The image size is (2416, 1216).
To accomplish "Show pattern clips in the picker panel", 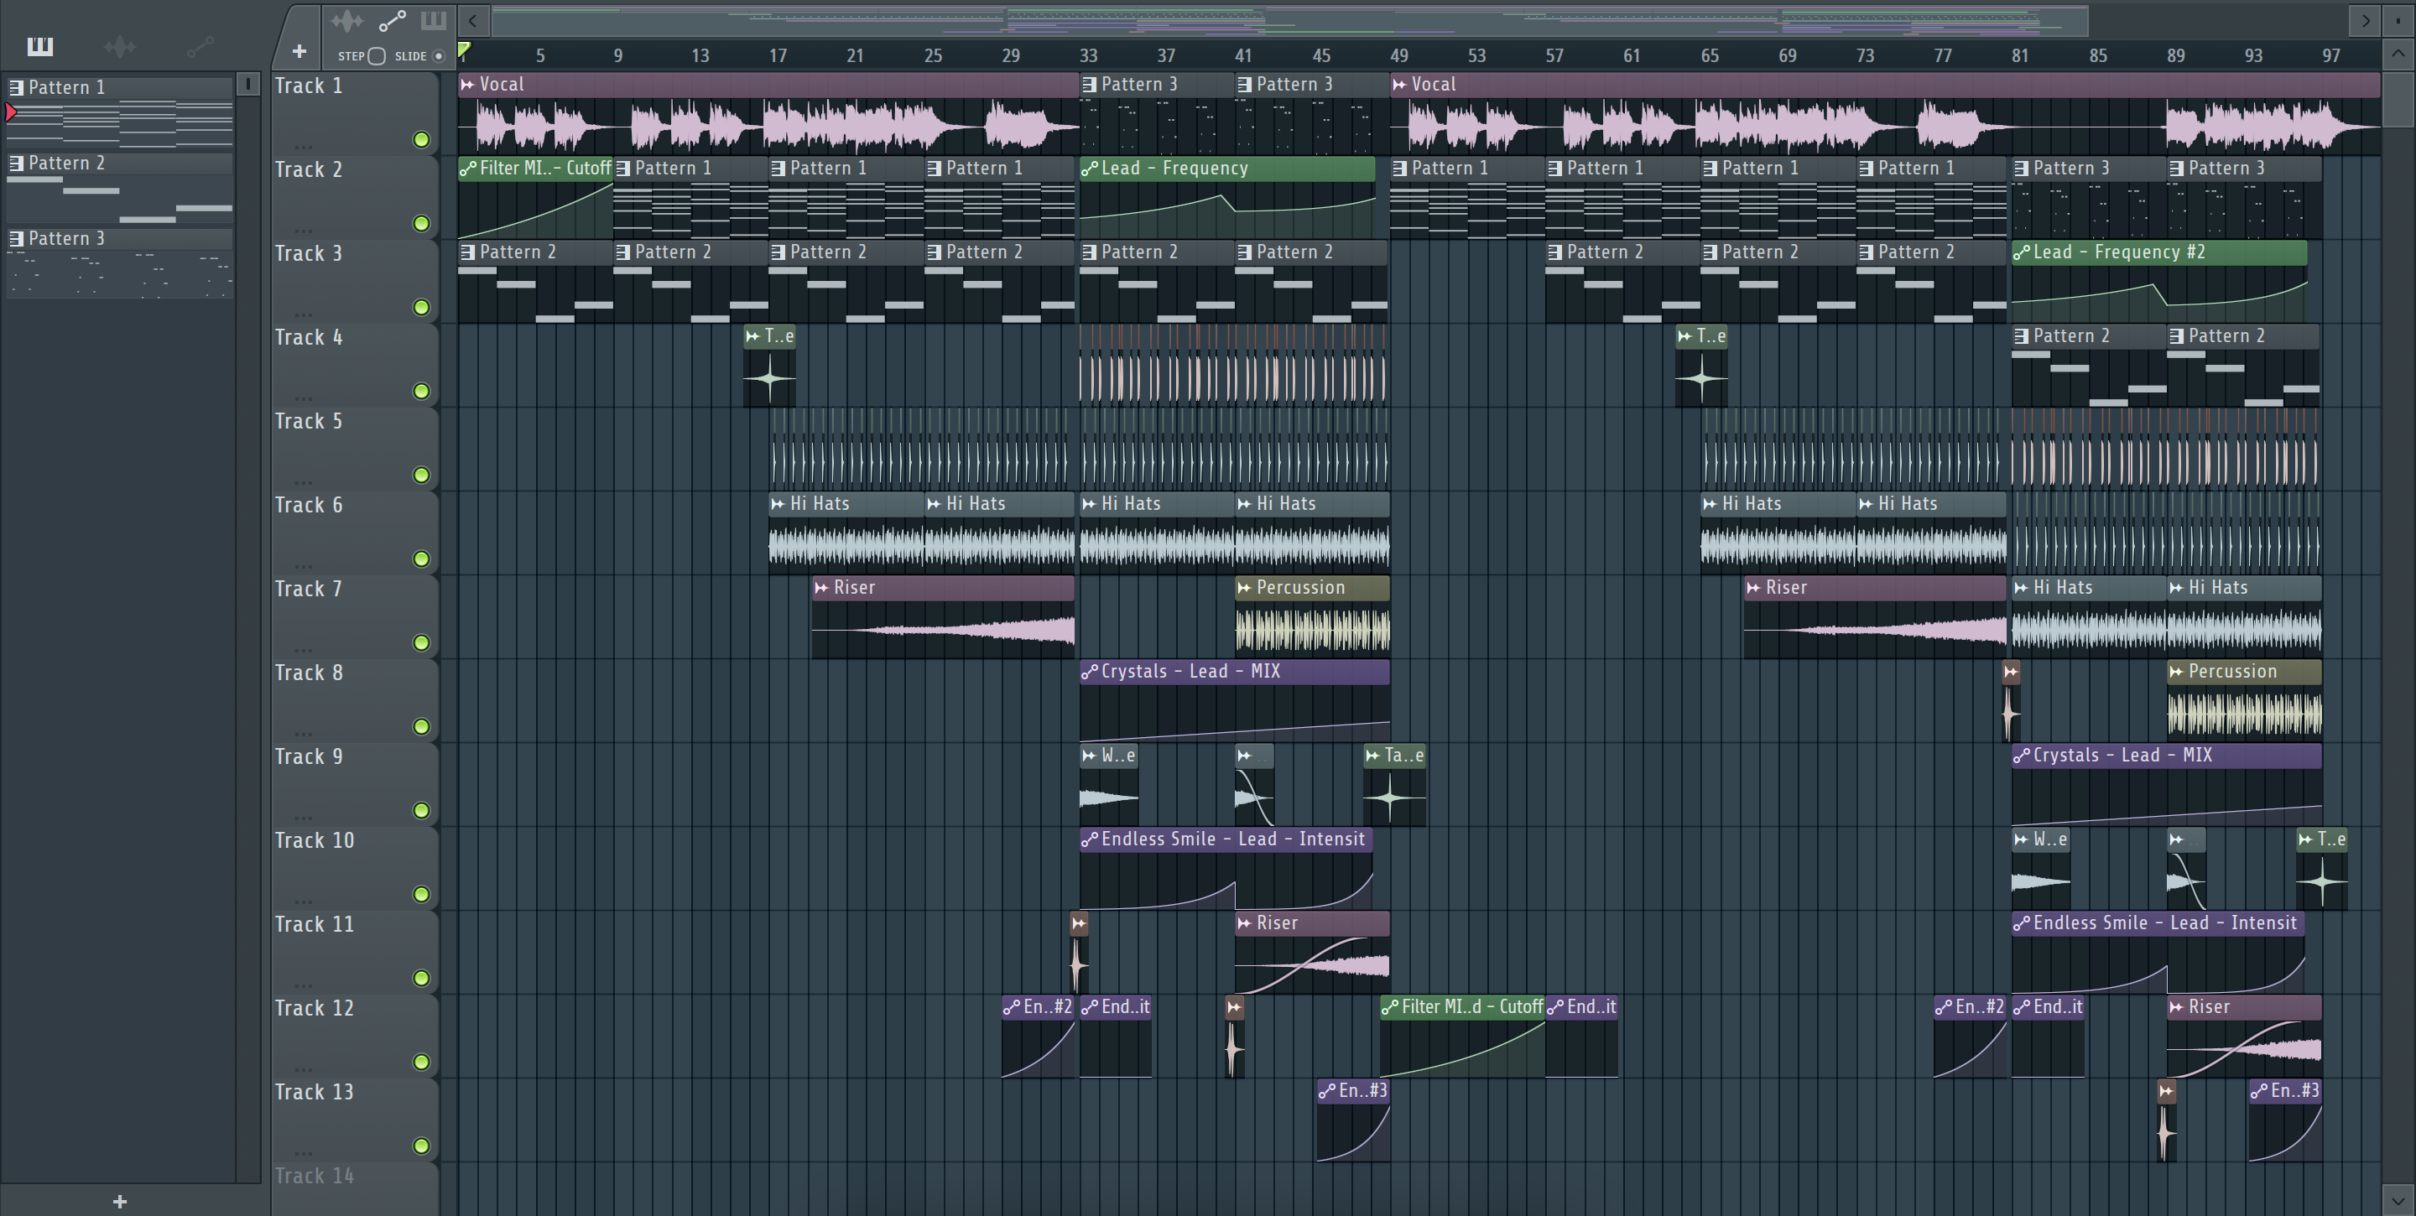I will pyautogui.click(x=40, y=46).
